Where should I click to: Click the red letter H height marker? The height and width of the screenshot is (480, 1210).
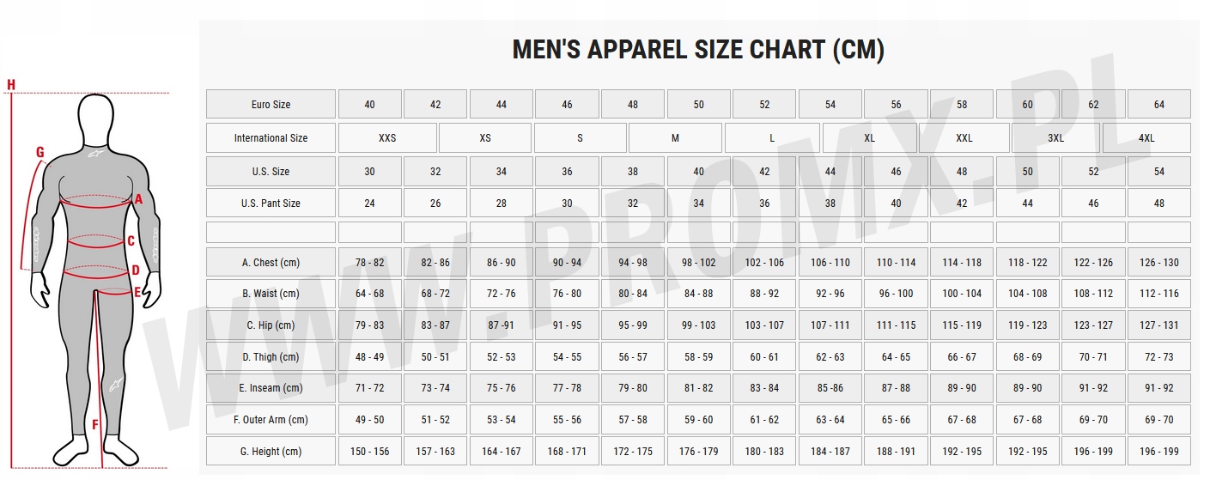click(x=11, y=84)
